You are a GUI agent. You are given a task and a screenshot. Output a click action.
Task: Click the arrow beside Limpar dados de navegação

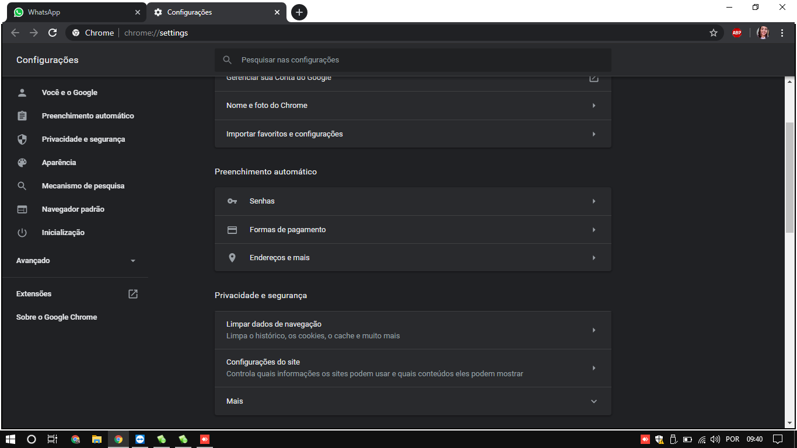[594, 330]
